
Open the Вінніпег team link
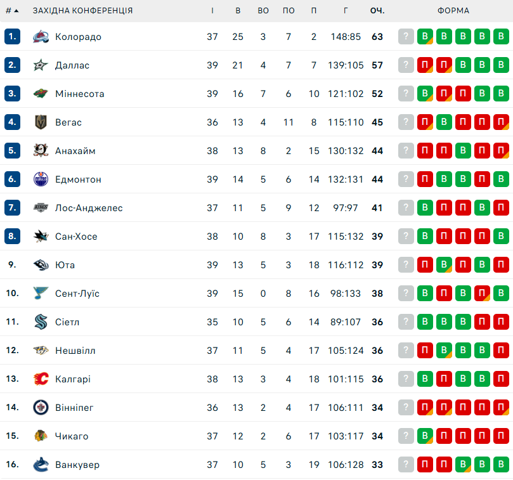click(x=74, y=408)
